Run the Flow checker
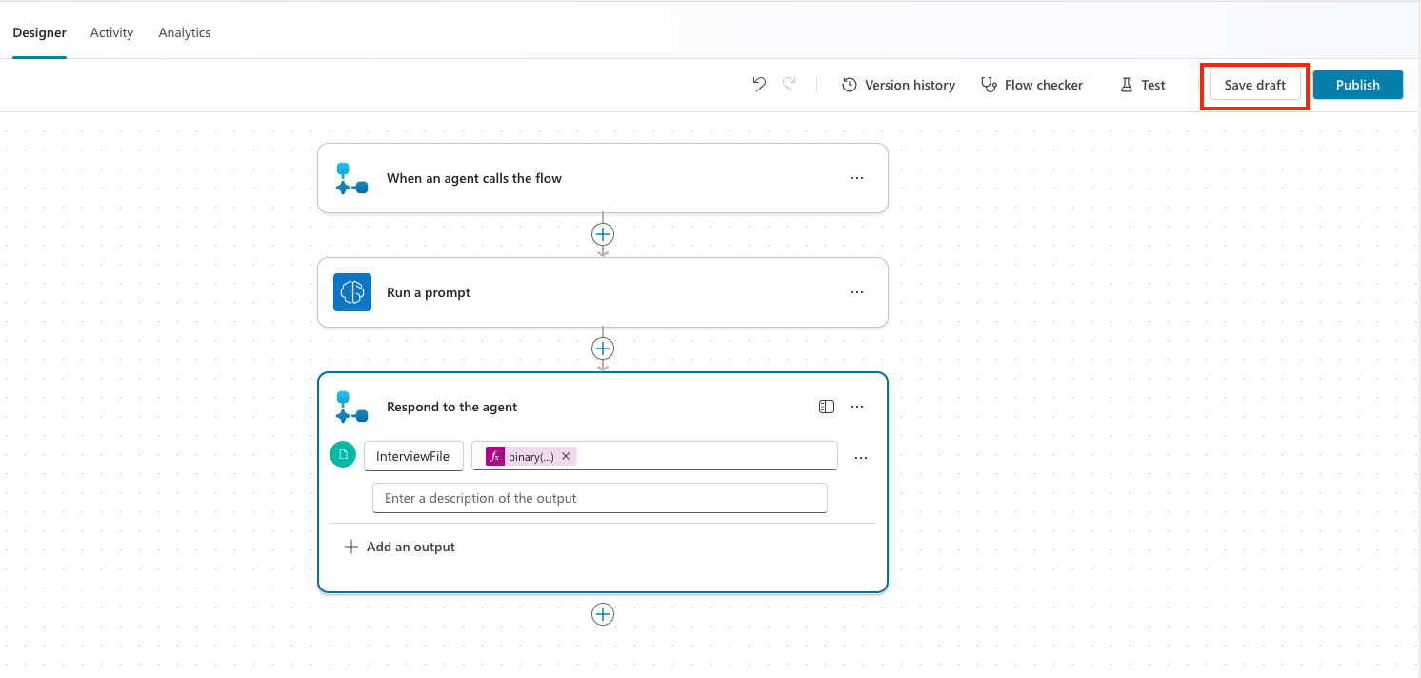The image size is (1421, 678). [x=1031, y=85]
